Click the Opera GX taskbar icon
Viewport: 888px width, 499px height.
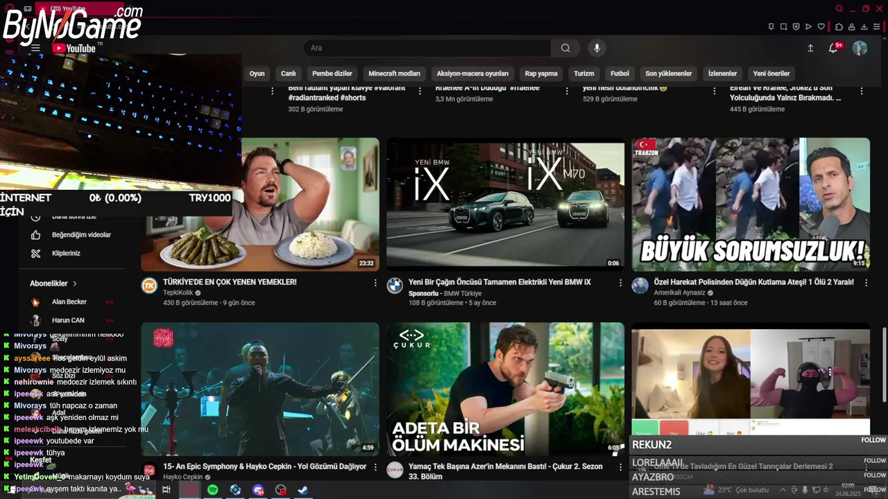190,490
